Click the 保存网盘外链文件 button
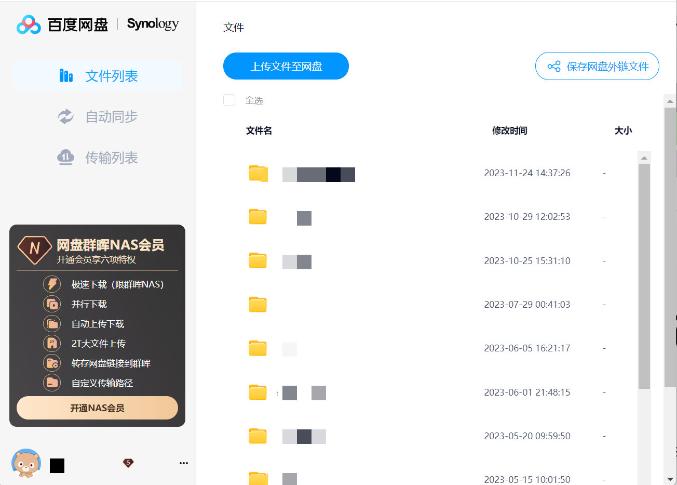Image resolution: width=677 pixels, height=485 pixels. tap(597, 67)
